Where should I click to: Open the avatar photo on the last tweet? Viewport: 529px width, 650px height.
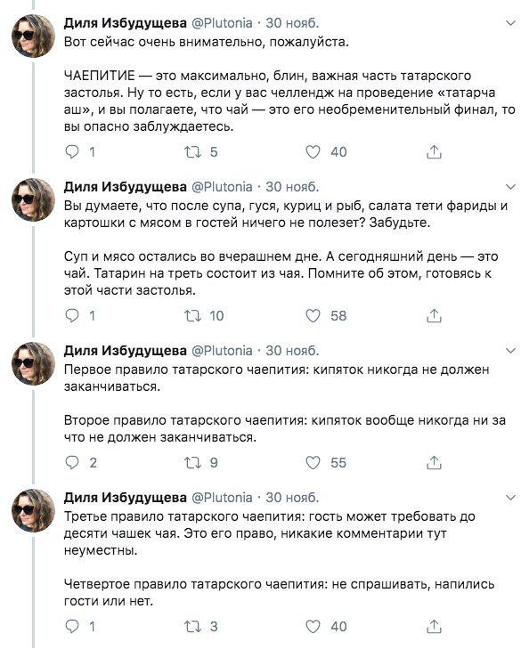tap(34, 511)
